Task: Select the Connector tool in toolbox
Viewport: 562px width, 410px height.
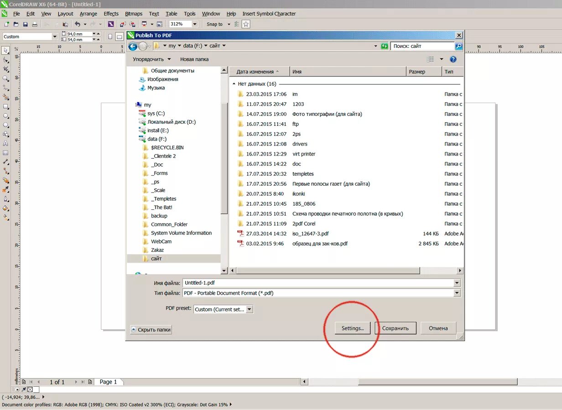Action: [x=5, y=171]
